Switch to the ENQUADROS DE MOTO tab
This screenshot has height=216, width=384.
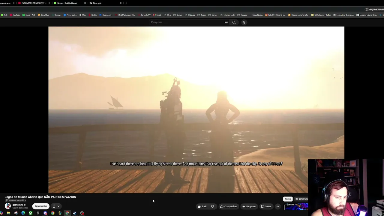[34, 3]
